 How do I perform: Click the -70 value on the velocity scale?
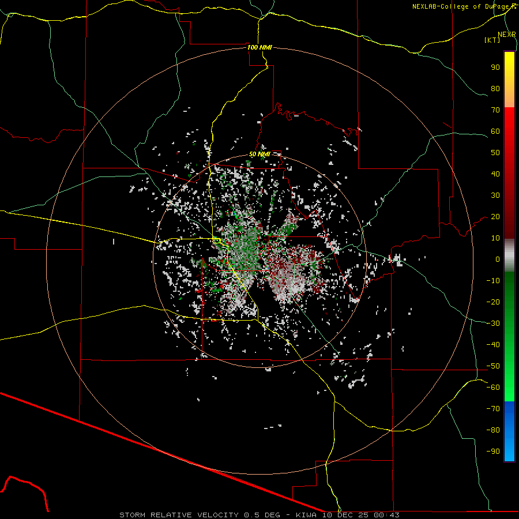coord(493,409)
